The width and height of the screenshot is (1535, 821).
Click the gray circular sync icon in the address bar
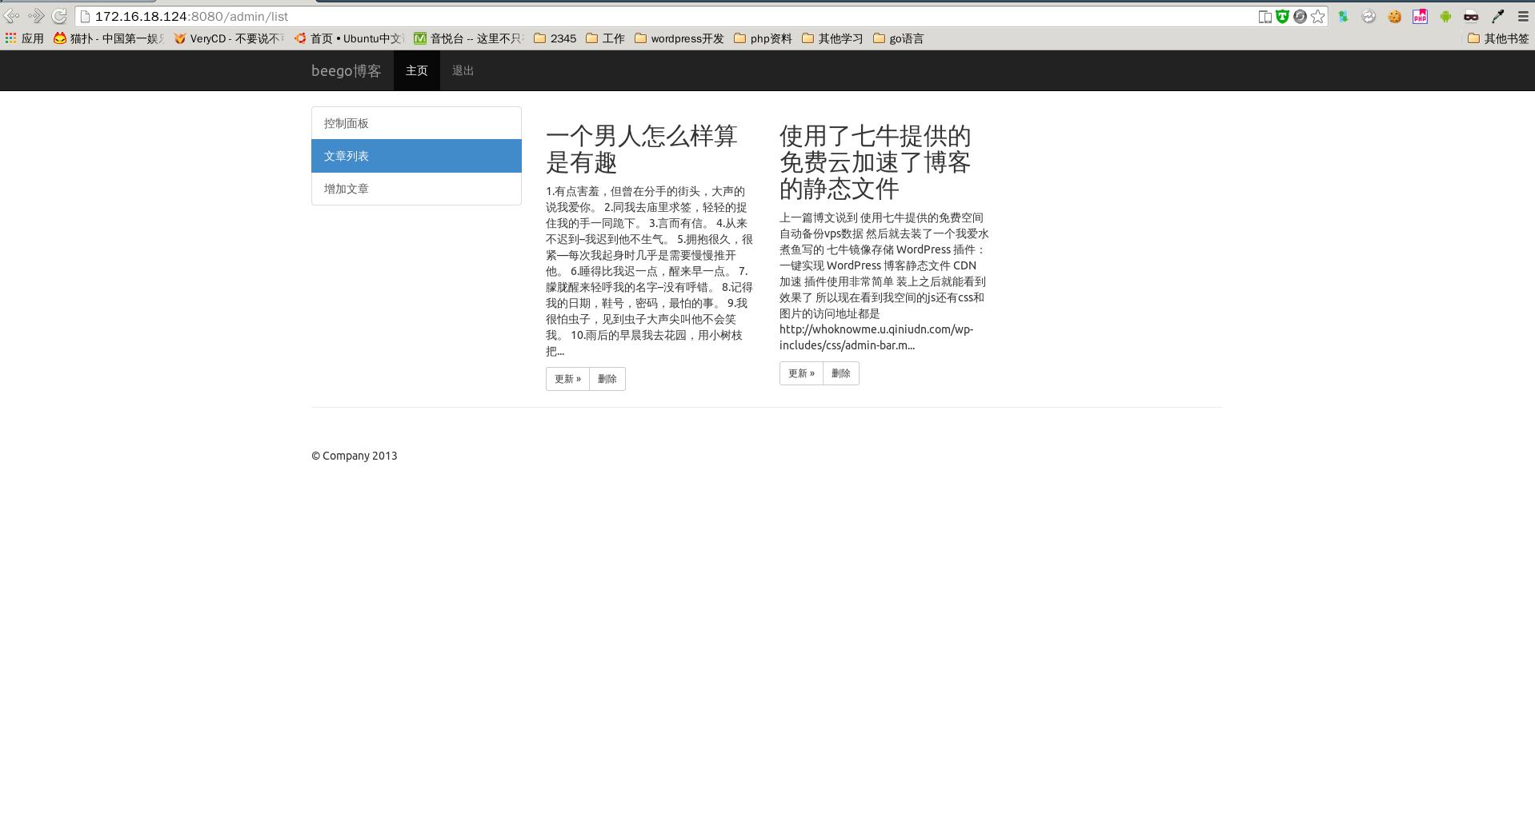(1301, 16)
